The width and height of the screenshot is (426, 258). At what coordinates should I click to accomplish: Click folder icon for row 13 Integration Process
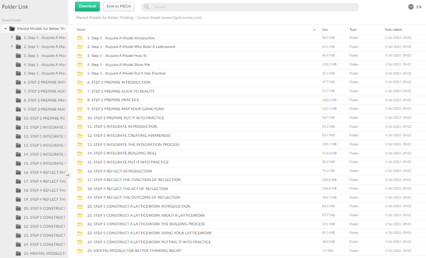coord(80,145)
